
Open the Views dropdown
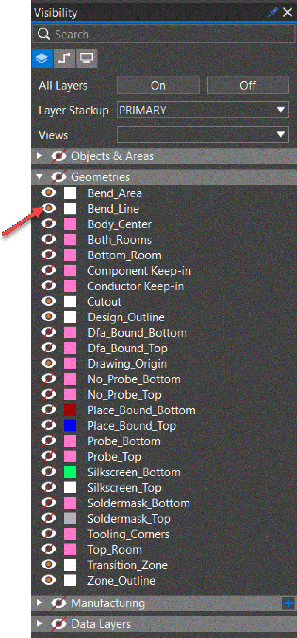tap(203, 135)
